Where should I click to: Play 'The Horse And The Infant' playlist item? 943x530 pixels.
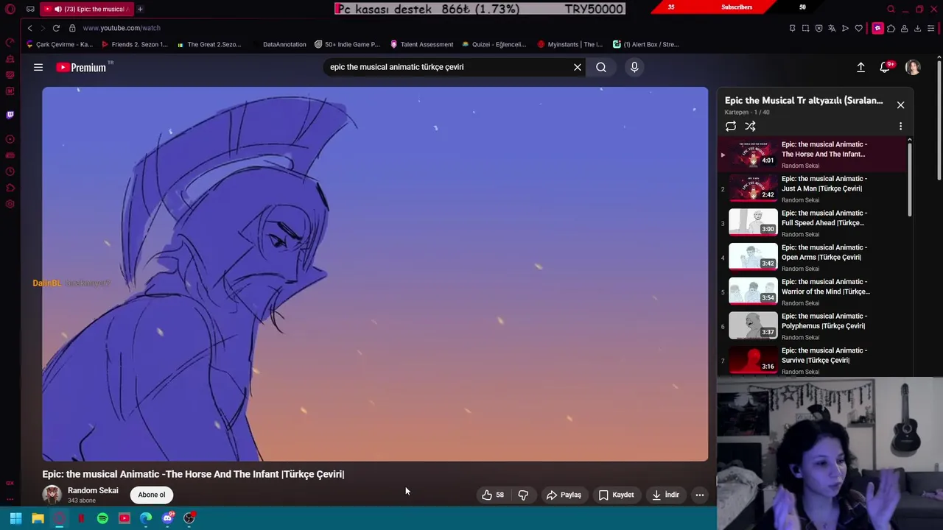coord(811,155)
